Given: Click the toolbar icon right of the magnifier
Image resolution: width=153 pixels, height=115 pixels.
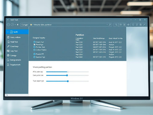Looking at the screenshot, I should pyautogui.click(x=121, y=25).
